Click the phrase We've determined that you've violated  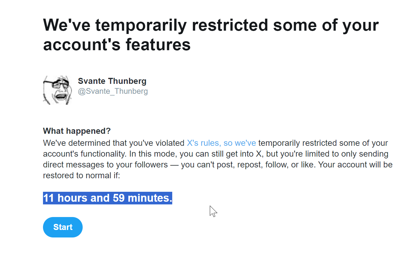(x=114, y=143)
